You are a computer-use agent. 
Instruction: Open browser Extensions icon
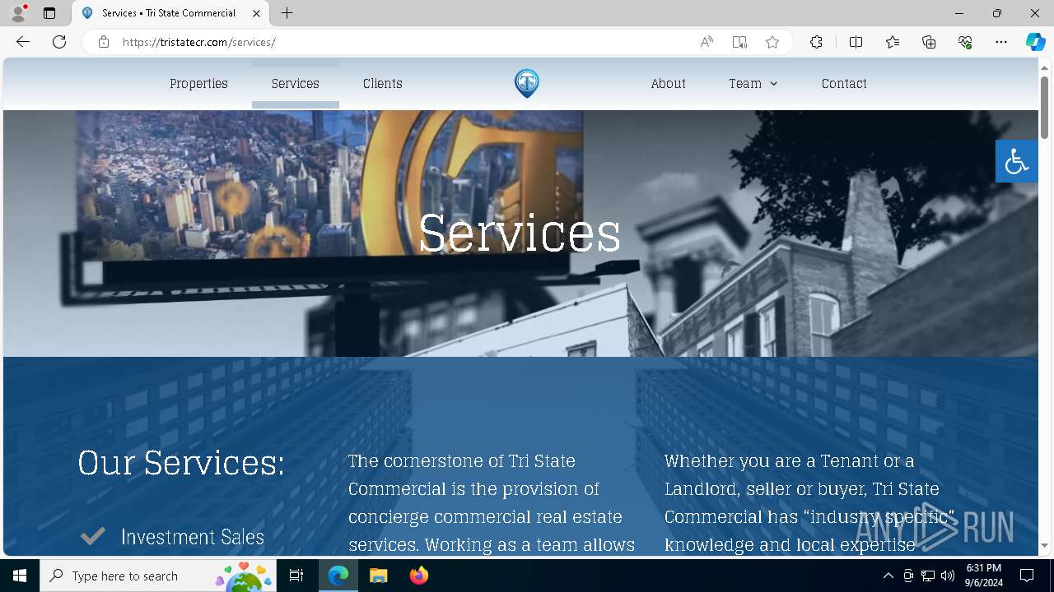(x=816, y=42)
